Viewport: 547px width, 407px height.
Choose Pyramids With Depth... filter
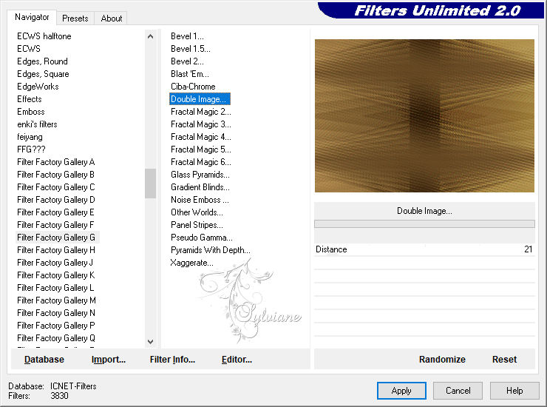(211, 250)
